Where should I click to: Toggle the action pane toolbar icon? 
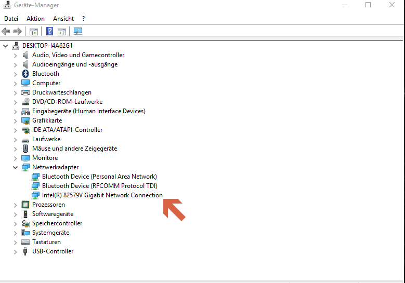click(62, 32)
